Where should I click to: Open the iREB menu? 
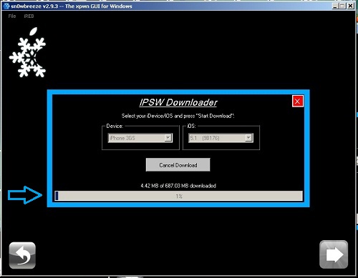click(29, 16)
